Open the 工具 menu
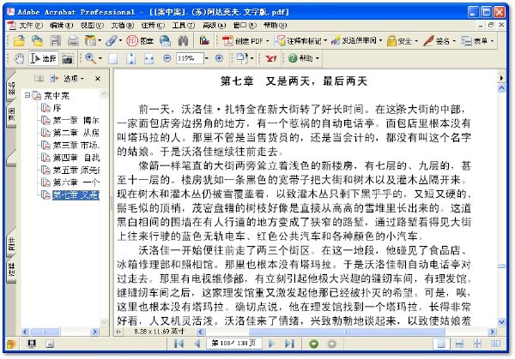 coord(184,25)
